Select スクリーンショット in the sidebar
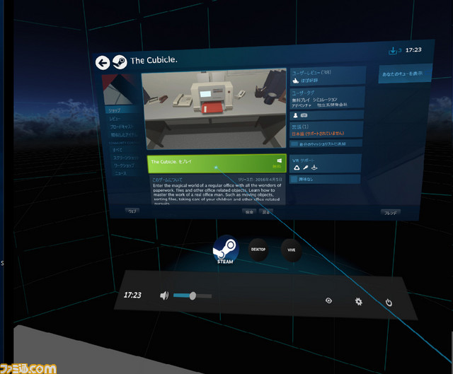The height and width of the screenshot is (374, 453). point(126,158)
